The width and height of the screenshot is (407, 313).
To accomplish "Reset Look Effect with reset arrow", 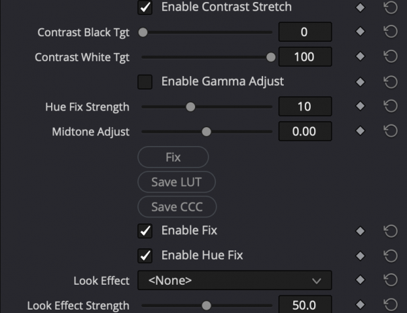I will (390, 281).
